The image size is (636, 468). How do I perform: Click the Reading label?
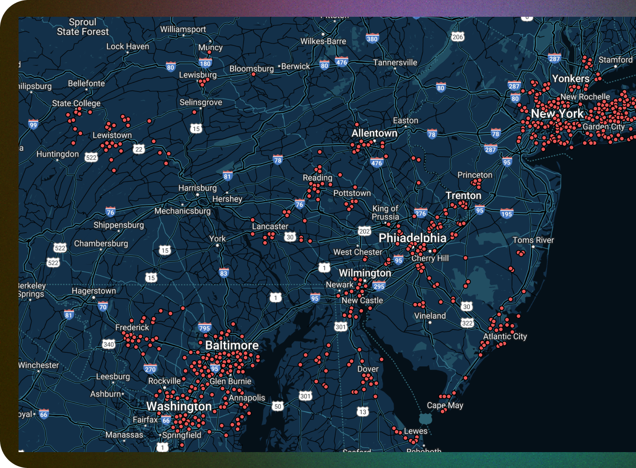point(318,177)
